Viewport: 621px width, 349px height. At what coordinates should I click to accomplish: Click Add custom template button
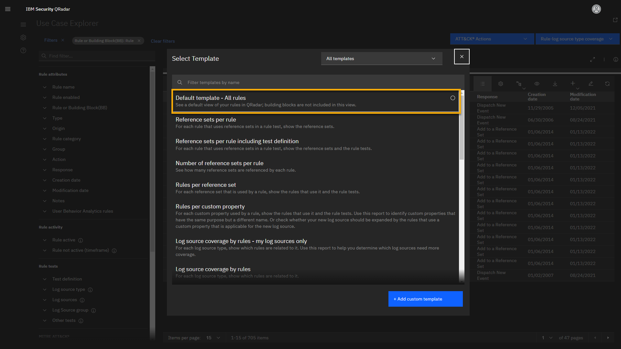[x=425, y=299]
